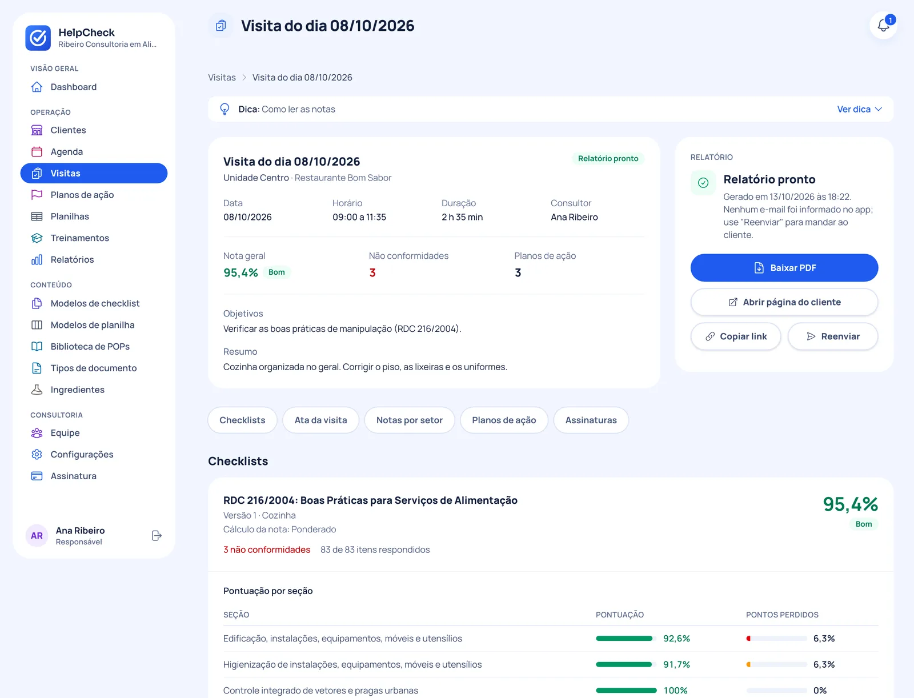Click the Modelos de checklist icon
This screenshot has width=914, height=698.
tap(37, 303)
